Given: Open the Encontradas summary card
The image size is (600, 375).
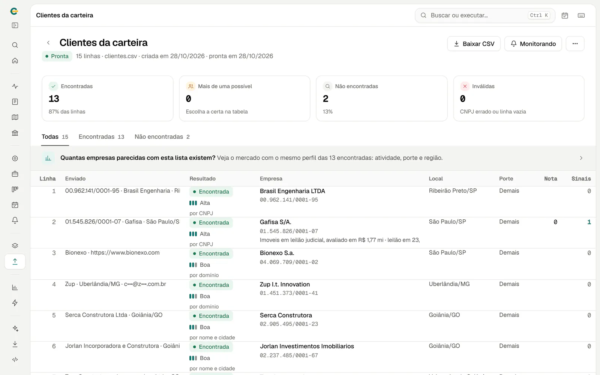Looking at the screenshot, I should pos(108,99).
